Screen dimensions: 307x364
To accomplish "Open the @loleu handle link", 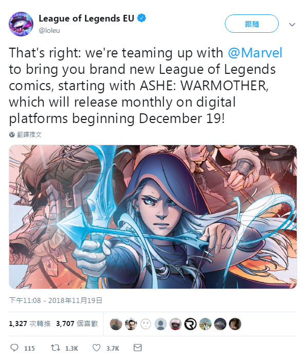I will pyautogui.click(x=49, y=30).
